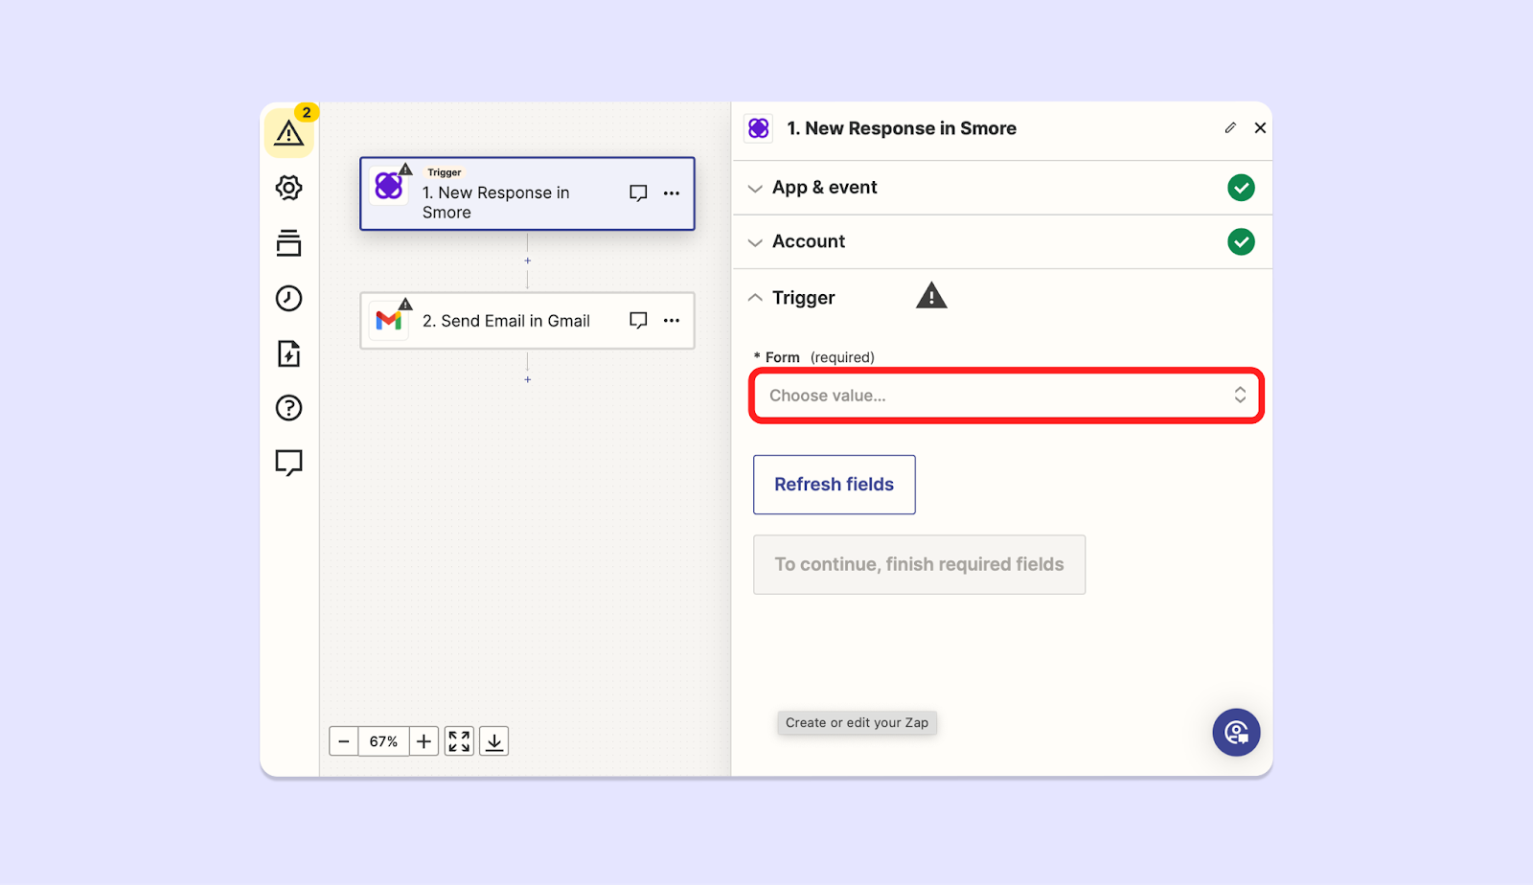Open more options for Gmail step
1533x885 pixels.
672,321
